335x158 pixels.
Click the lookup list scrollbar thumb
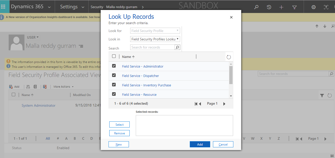(x=231, y=75)
